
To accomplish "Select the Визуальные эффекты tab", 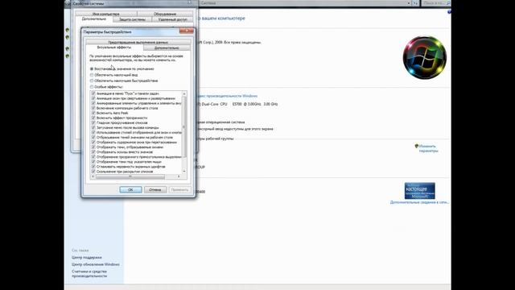I will pyautogui.click(x=114, y=48).
